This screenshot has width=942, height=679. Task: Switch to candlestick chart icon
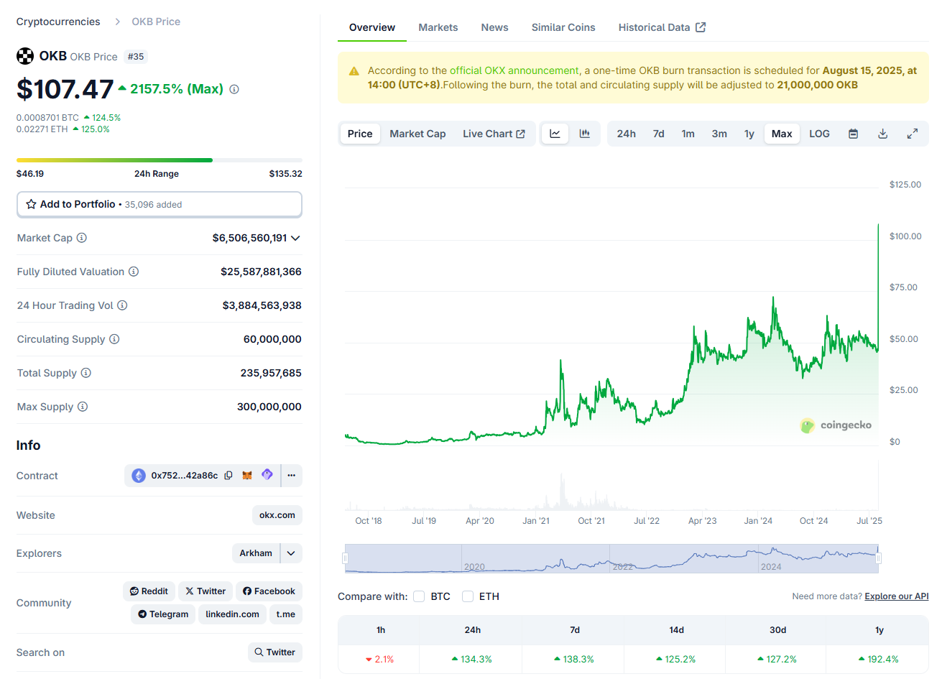(585, 134)
